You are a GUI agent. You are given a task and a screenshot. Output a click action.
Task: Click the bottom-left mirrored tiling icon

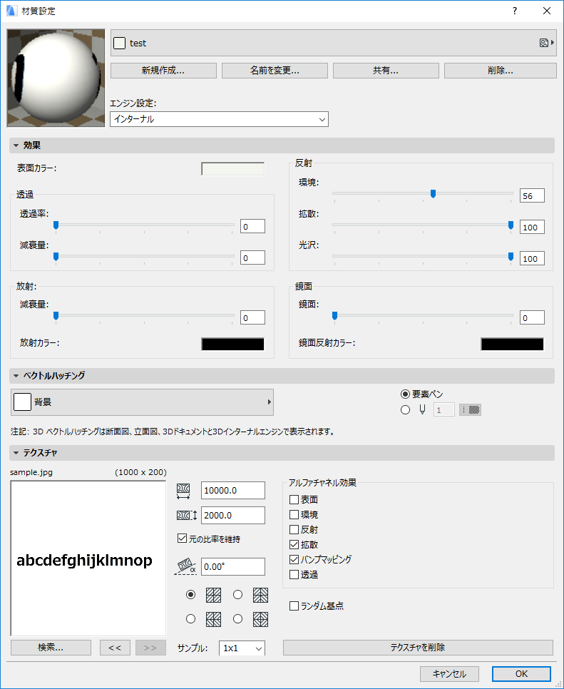[213, 619]
